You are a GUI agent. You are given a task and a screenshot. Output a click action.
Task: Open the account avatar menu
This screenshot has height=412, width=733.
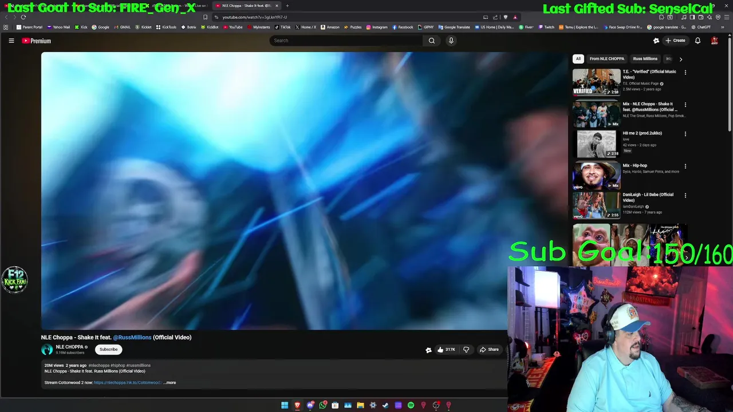click(714, 41)
